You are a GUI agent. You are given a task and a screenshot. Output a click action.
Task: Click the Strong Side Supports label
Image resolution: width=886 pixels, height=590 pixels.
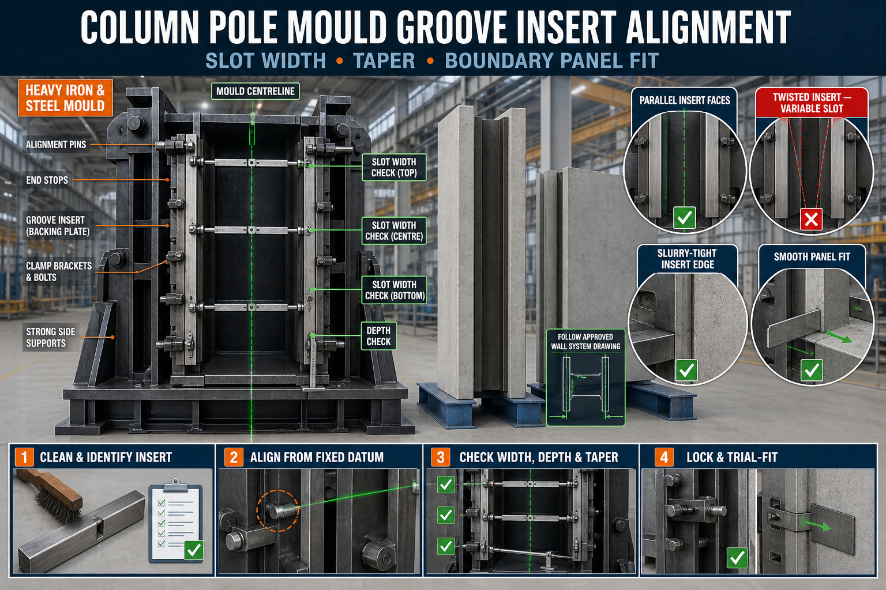(x=50, y=337)
